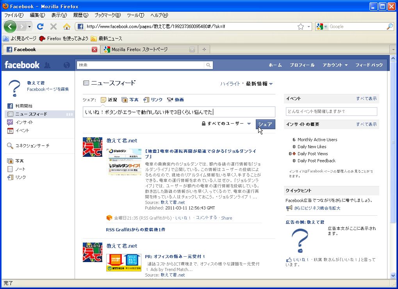Screen dimensions: 398x289
Task: Open フィードバック link
Action: coord(369,65)
